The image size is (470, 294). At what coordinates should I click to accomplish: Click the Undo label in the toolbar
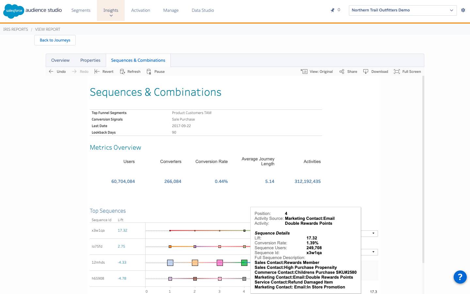61,72
